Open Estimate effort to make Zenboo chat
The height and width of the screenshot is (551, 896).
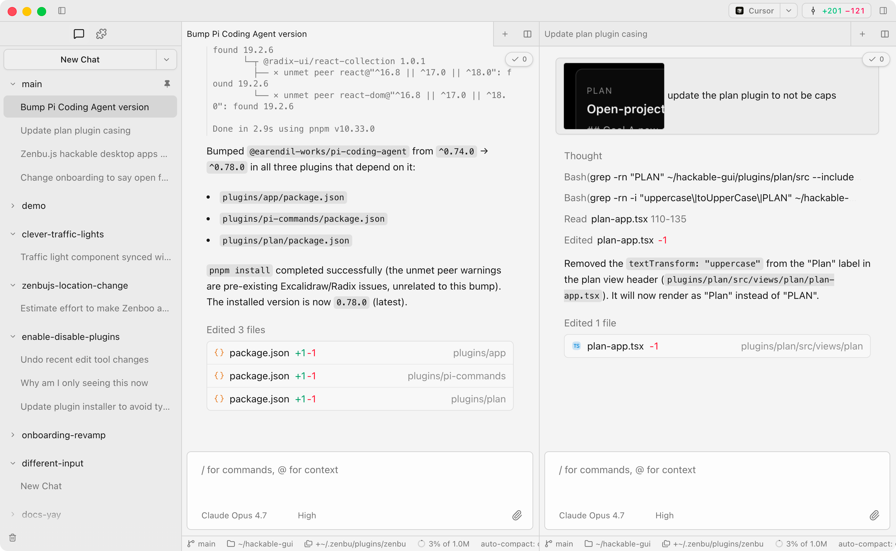click(90, 308)
